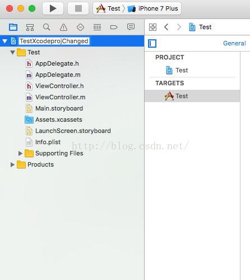Screen dimensions: 250x280
Task: Click the Test project blueprint icon
Action: tap(169, 70)
